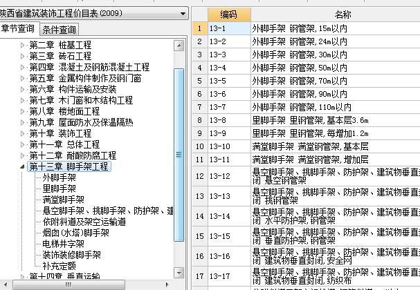Select code cell 13-10
The width and height of the screenshot is (420, 290).
click(229, 146)
